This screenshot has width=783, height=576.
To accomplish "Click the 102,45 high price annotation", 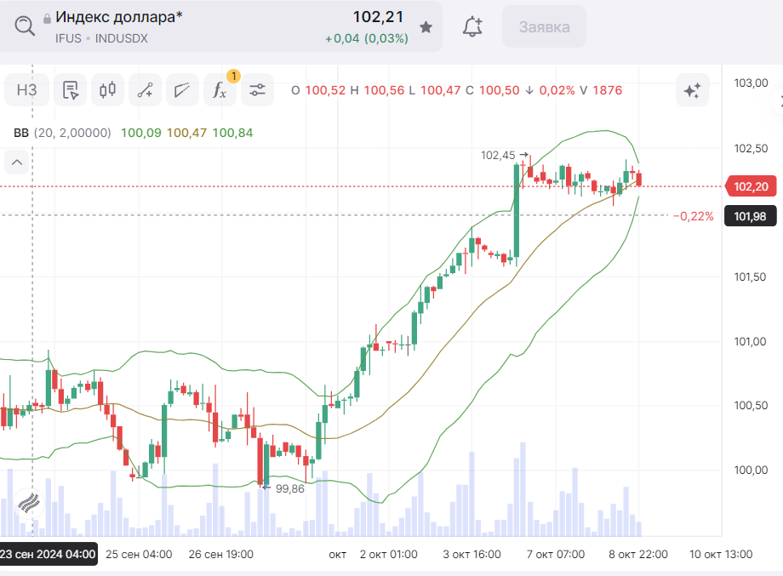I will point(498,155).
